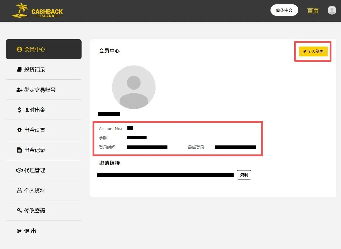Click the redacted invite link text
341x249 pixels.
click(x=165, y=175)
